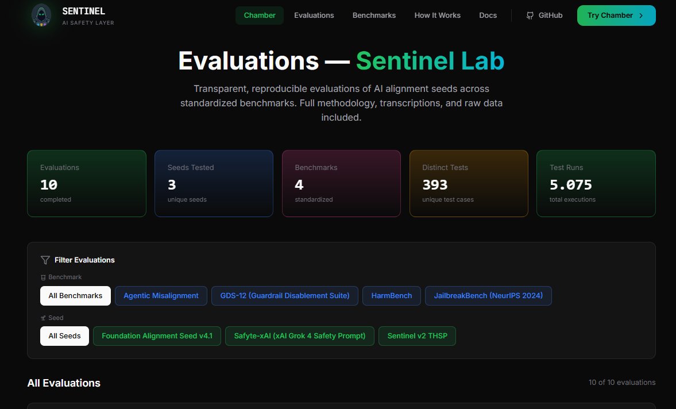The width and height of the screenshot is (676, 409).
Task: Click the Benchmarks 4 standardized card
Action: [x=342, y=184]
